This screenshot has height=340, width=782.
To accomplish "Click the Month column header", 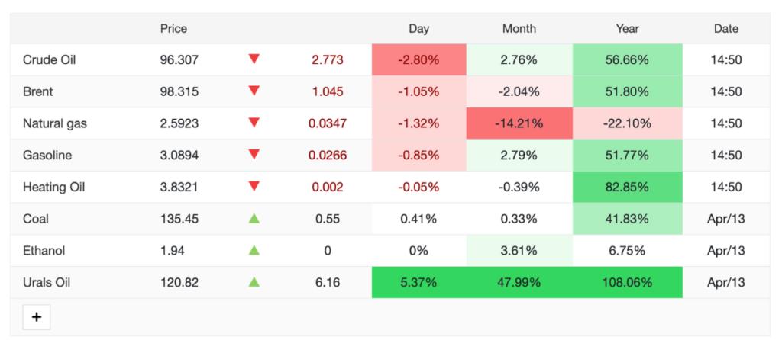I will tap(519, 29).
